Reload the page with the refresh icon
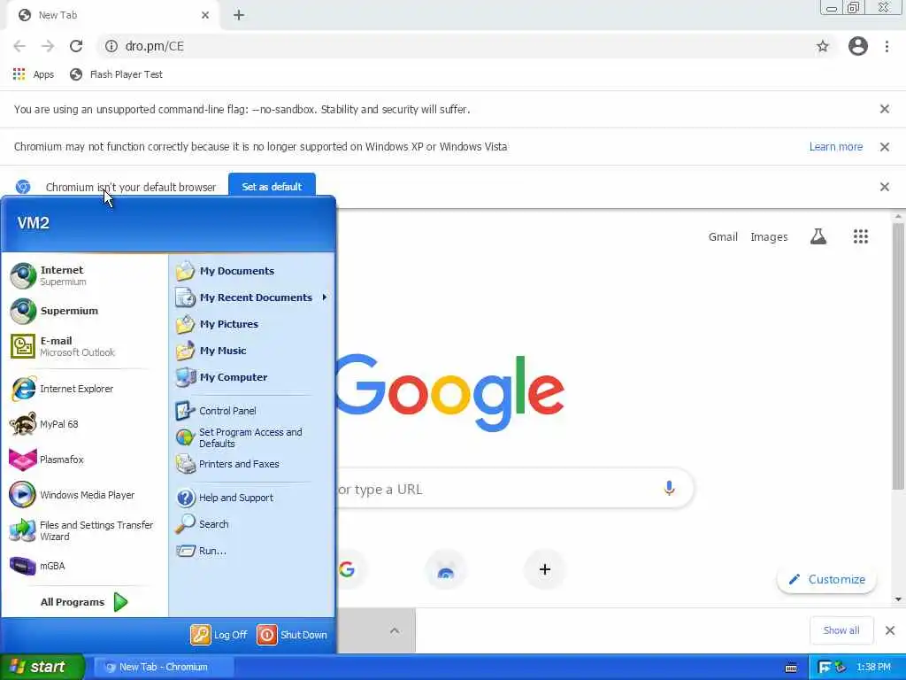This screenshot has height=680, width=906. coord(76,46)
